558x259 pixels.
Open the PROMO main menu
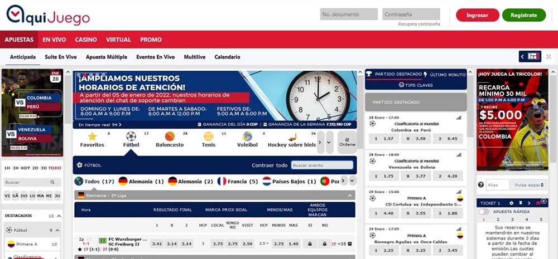point(151,40)
